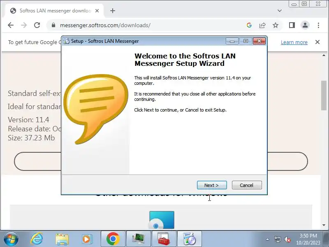The width and height of the screenshot is (329, 247).
Task: Click Next in the Setup wizard
Action: [x=212, y=185]
